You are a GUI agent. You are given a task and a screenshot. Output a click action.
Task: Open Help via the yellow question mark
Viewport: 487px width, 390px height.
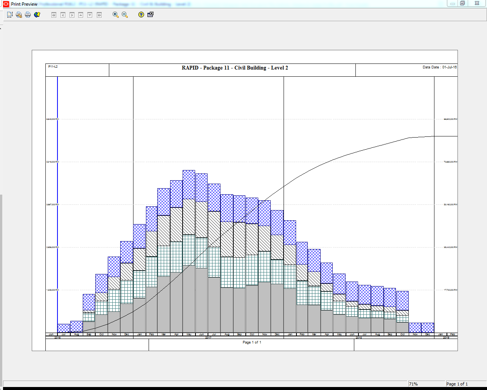click(141, 15)
